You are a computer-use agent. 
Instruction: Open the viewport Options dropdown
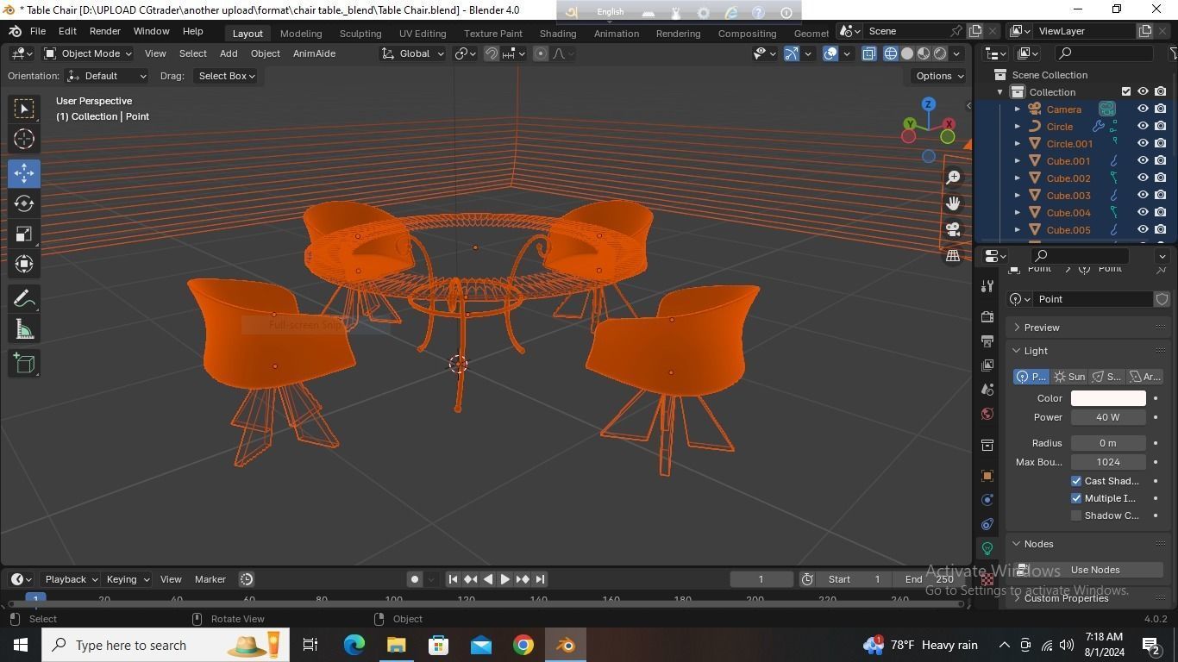pyautogui.click(x=940, y=76)
